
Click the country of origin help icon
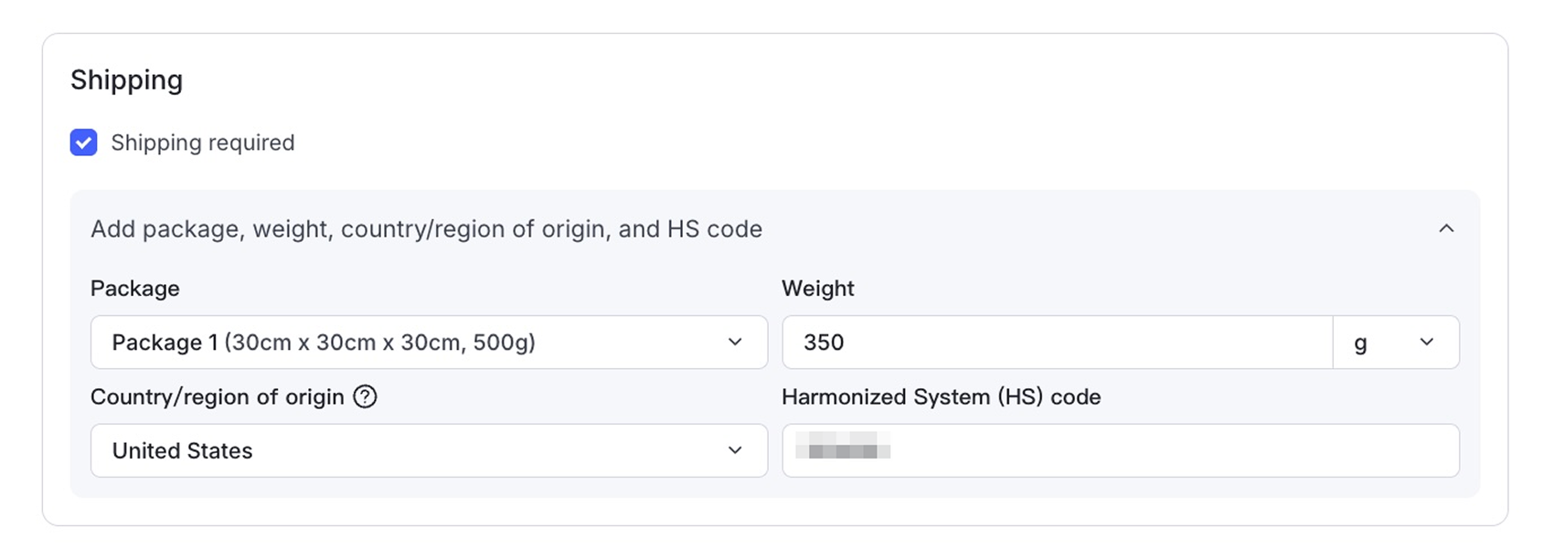coord(365,396)
